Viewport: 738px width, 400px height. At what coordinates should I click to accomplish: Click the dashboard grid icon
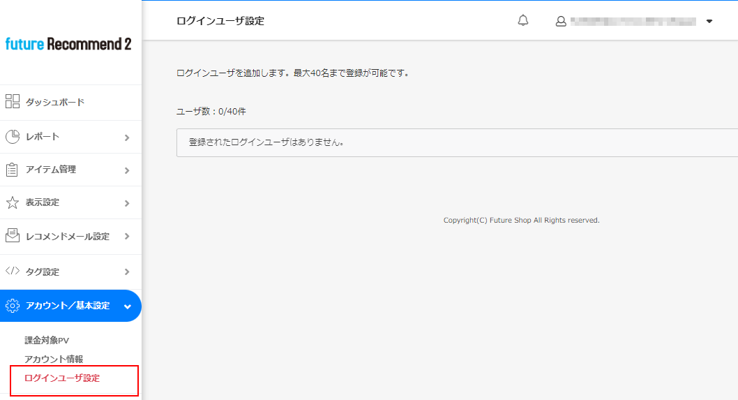[x=13, y=101]
